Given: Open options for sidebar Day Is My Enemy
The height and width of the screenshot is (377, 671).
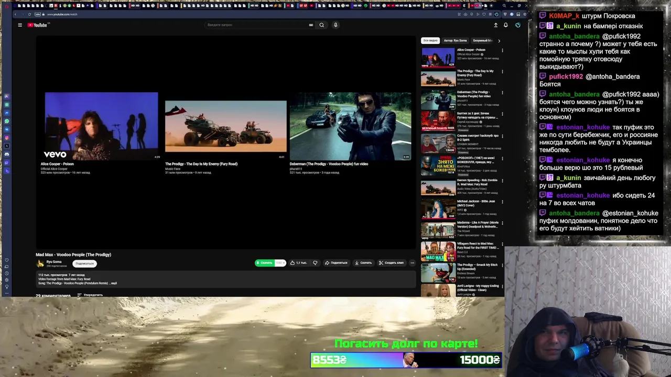Looking at the screenshot, I should (x=502, y=72).
